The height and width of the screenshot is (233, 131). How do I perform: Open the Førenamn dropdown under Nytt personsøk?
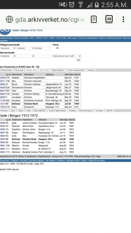(x=8, y=56)
